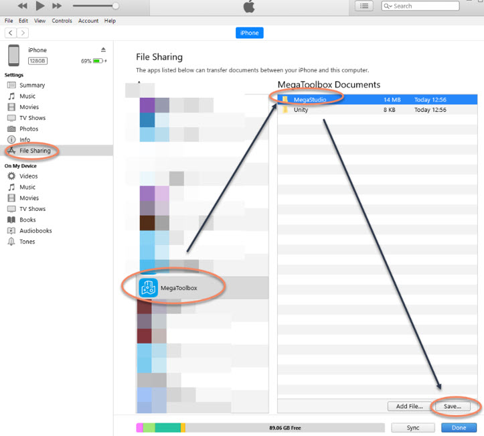
Task: Click the eject icon next to iPhone
Action: (103, 50)
